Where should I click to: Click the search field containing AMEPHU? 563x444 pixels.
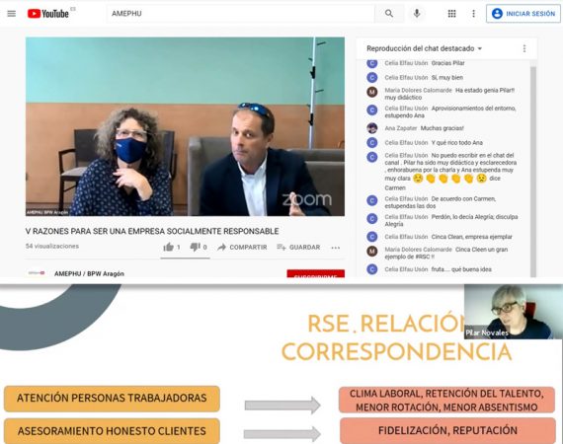point(240,14)
